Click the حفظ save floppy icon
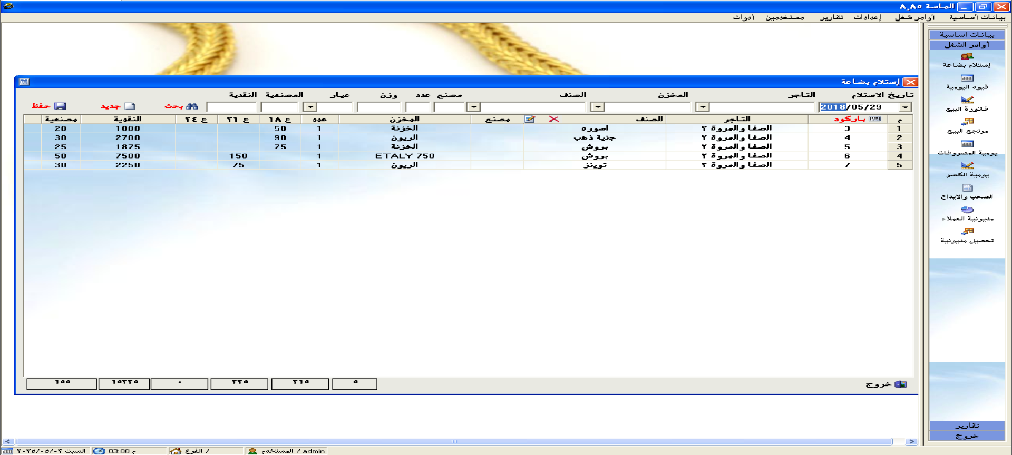The height and width of the screenshot is (455, 1012). coord(60,106)
